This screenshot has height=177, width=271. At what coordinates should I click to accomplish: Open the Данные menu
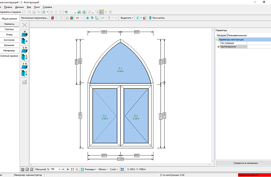point(19,7)
